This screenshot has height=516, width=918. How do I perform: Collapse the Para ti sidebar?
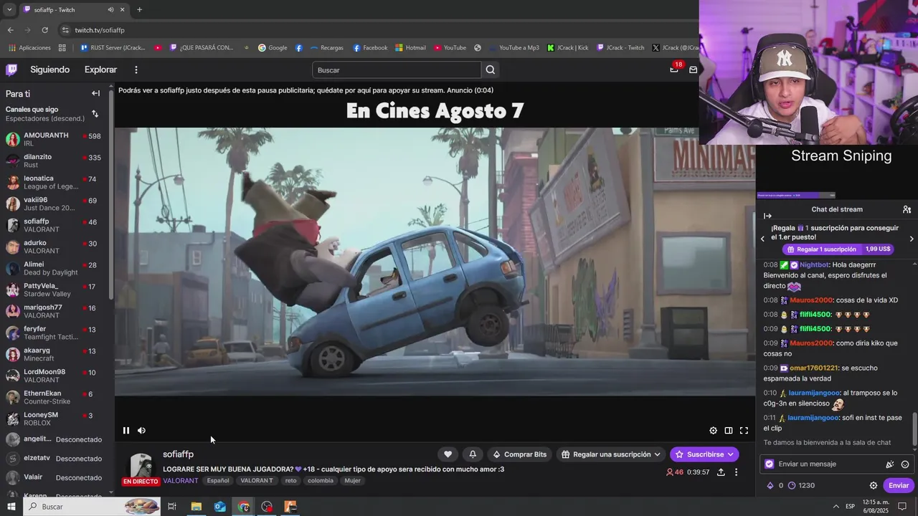pos(95,93)
